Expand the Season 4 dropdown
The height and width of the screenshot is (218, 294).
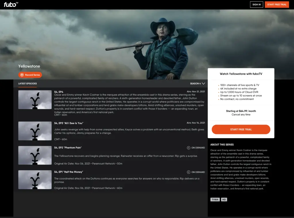click(x=198, y=83)
